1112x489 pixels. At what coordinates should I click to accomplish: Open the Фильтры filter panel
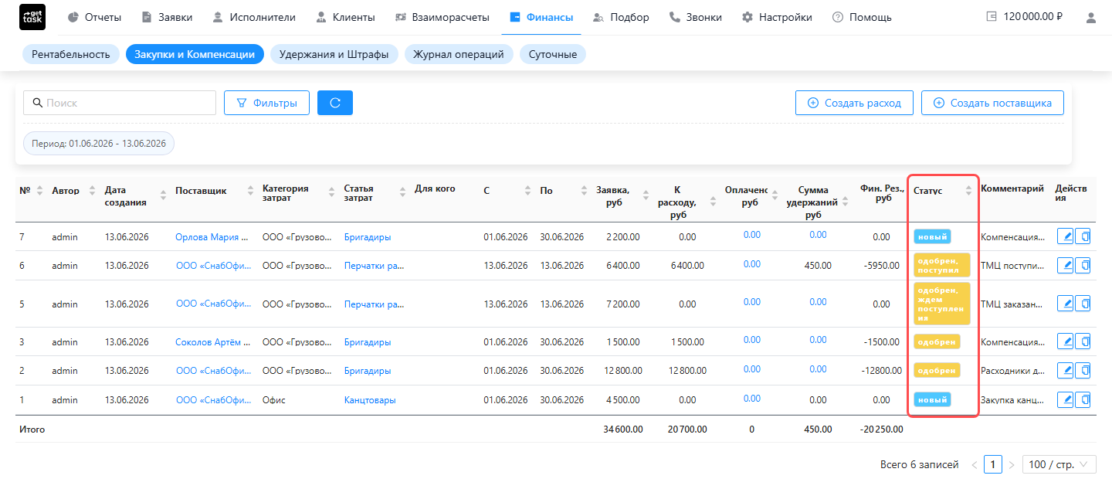[266, 103]
